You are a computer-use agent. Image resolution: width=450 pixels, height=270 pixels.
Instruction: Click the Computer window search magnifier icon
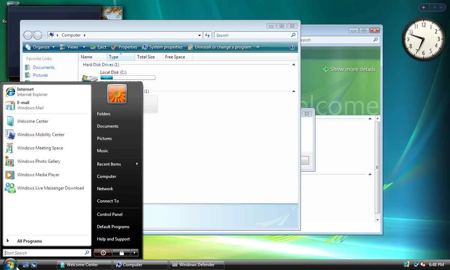point(293,35)
